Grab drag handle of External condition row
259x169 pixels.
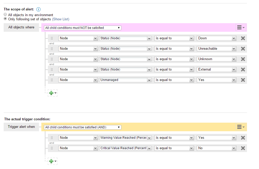(x=52, y=70)
